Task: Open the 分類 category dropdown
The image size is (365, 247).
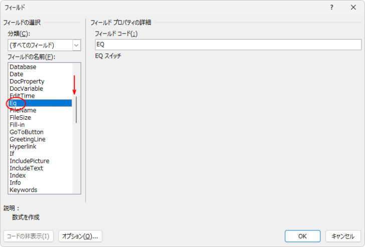Action: (x=44, y=45)
